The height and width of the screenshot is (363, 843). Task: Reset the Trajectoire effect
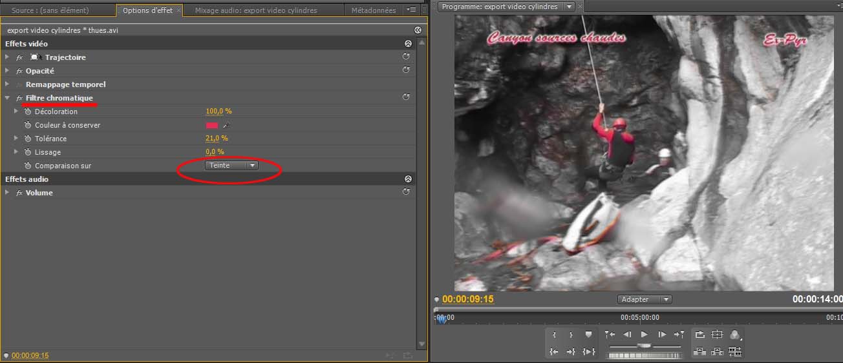point(406,57)
